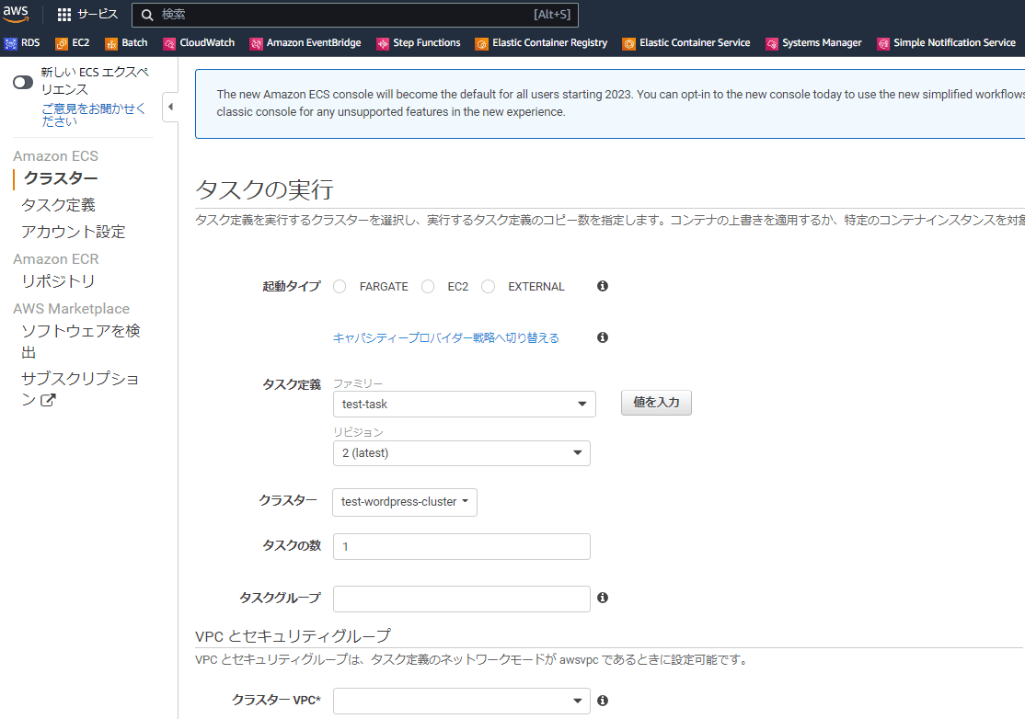Open the task definition family dropdown test-task
This screenshot has width=1025, height=719.
pyautogui.click(x=464, y=405)
